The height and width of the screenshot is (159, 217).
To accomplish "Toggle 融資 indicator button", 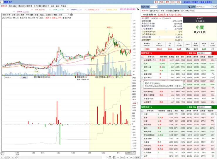I will pyautogui.click(x=23, y=15).
